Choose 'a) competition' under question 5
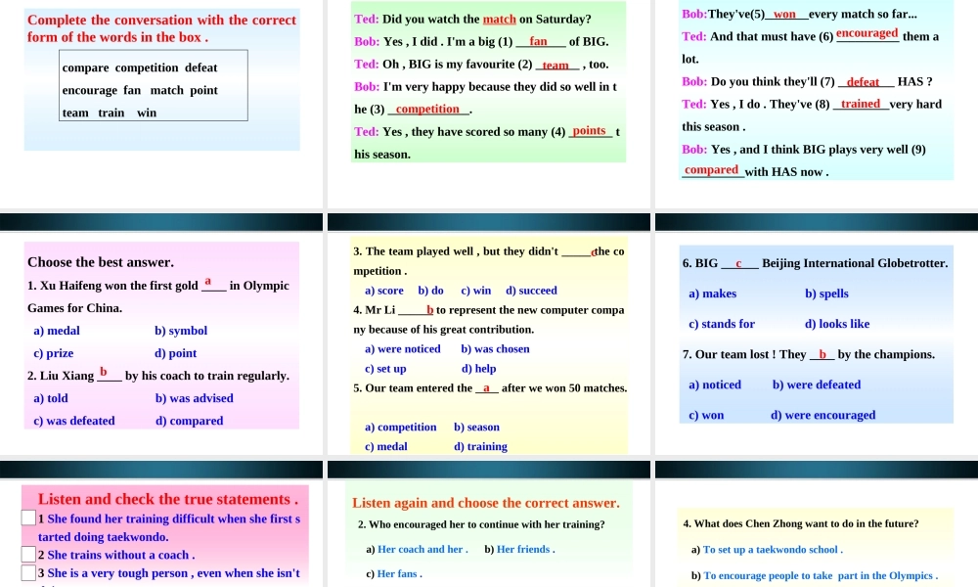978x587 pixels. pyautogui.click(x=400, y=427)
